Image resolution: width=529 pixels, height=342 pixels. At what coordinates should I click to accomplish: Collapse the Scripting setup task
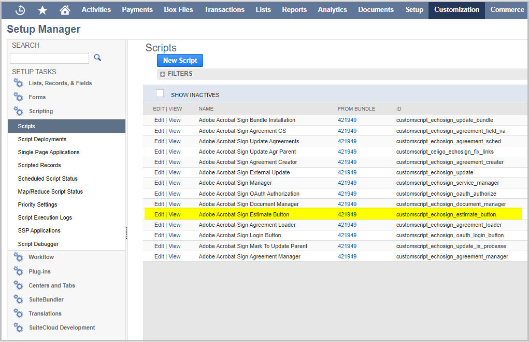tap(40, 111)
